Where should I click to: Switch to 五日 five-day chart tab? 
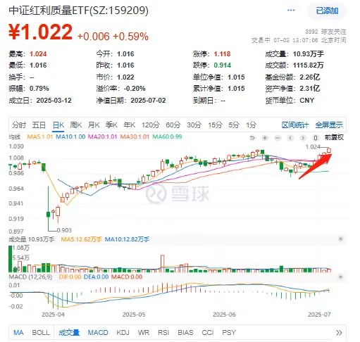click(39, 125)
